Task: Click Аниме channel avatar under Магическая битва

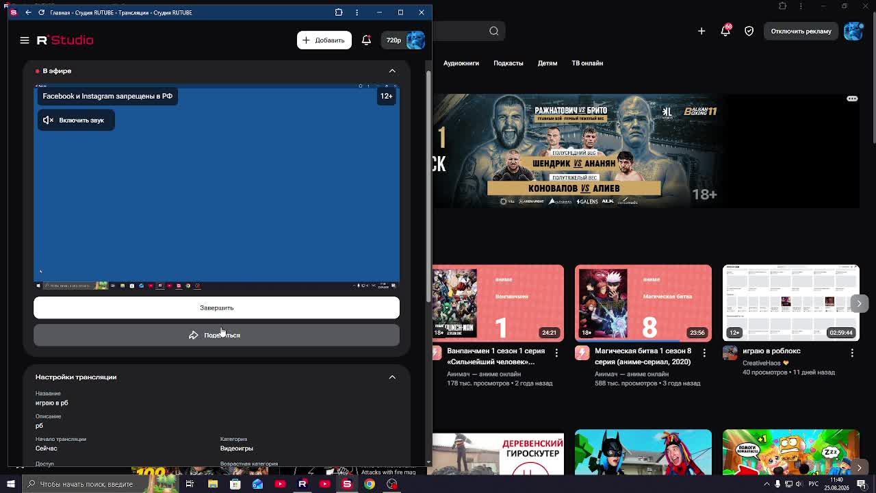Action: pos(582,353)
